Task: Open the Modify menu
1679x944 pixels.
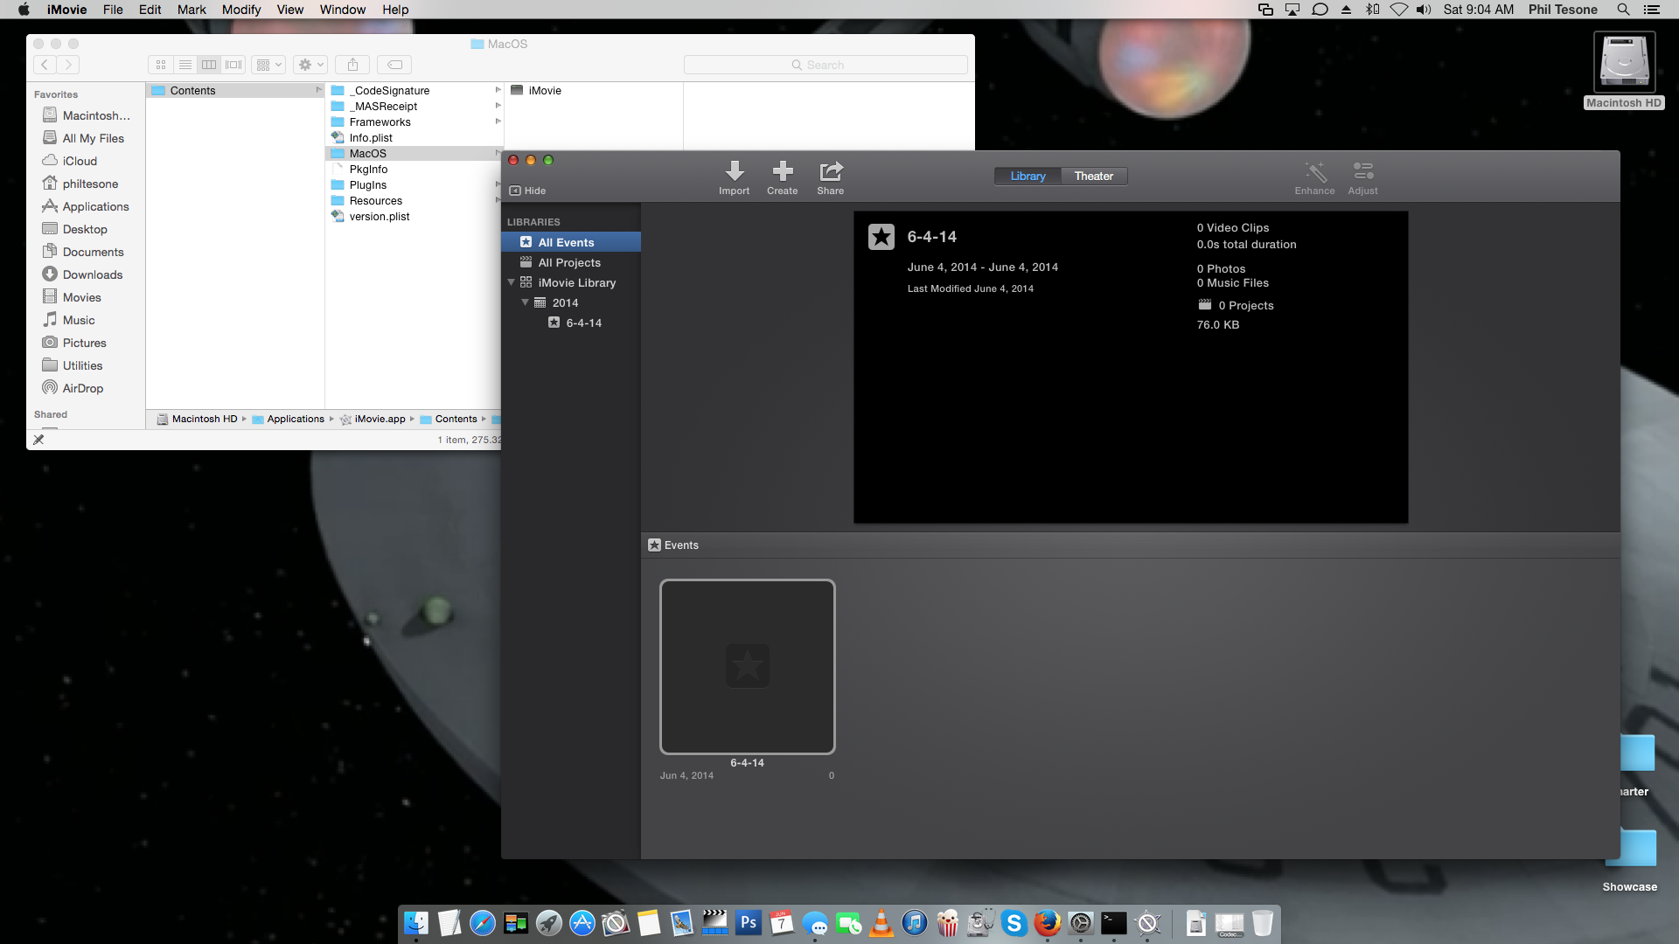Action: [241, 10]
